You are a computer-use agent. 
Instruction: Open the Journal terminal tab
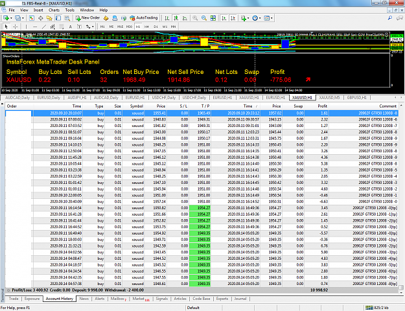pos(240,299)
